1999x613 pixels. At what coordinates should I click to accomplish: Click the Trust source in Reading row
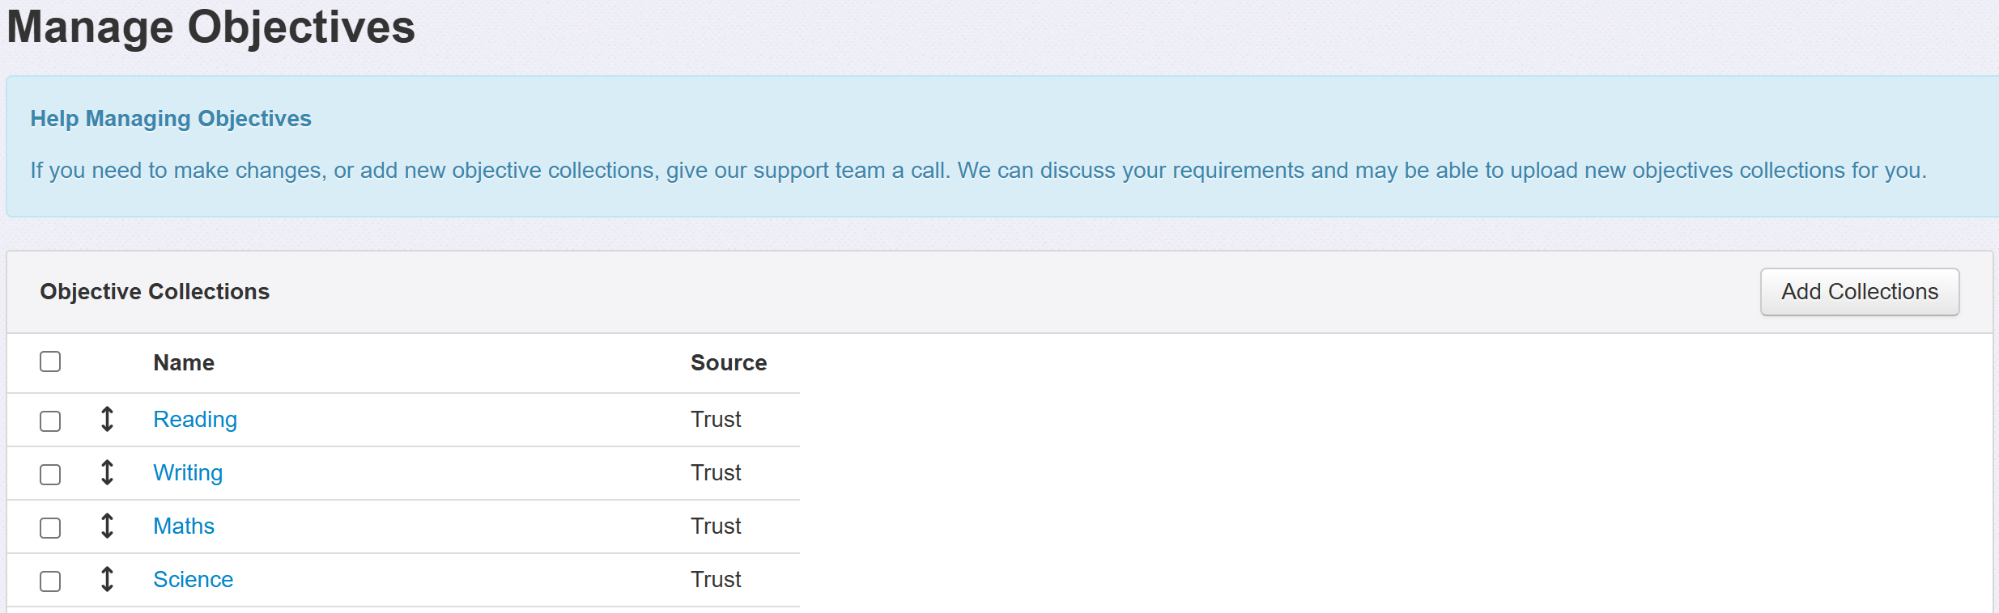pyautogui.click(x=716, y=419)
